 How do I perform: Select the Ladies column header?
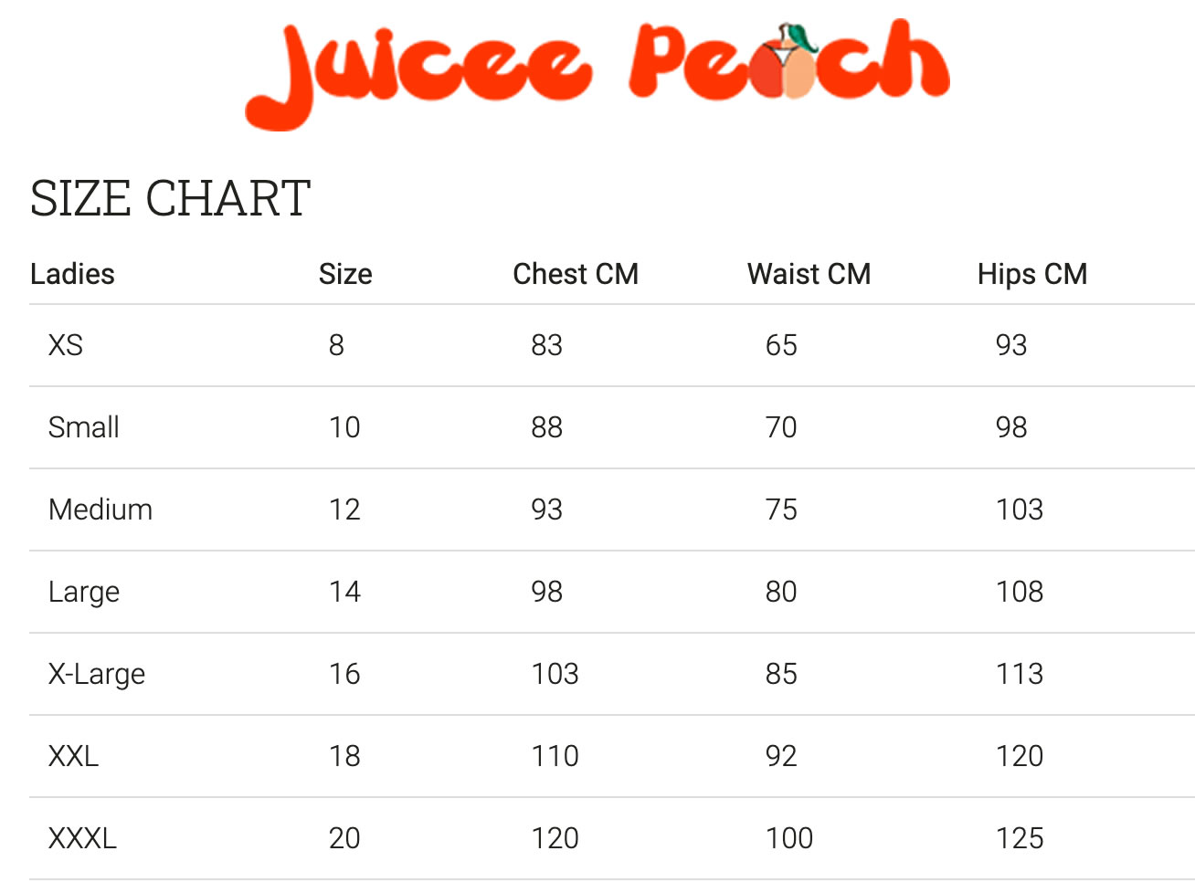click(72, 274)
